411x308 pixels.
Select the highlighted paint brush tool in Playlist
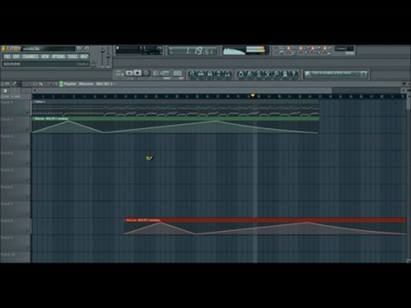click(19, 84)
